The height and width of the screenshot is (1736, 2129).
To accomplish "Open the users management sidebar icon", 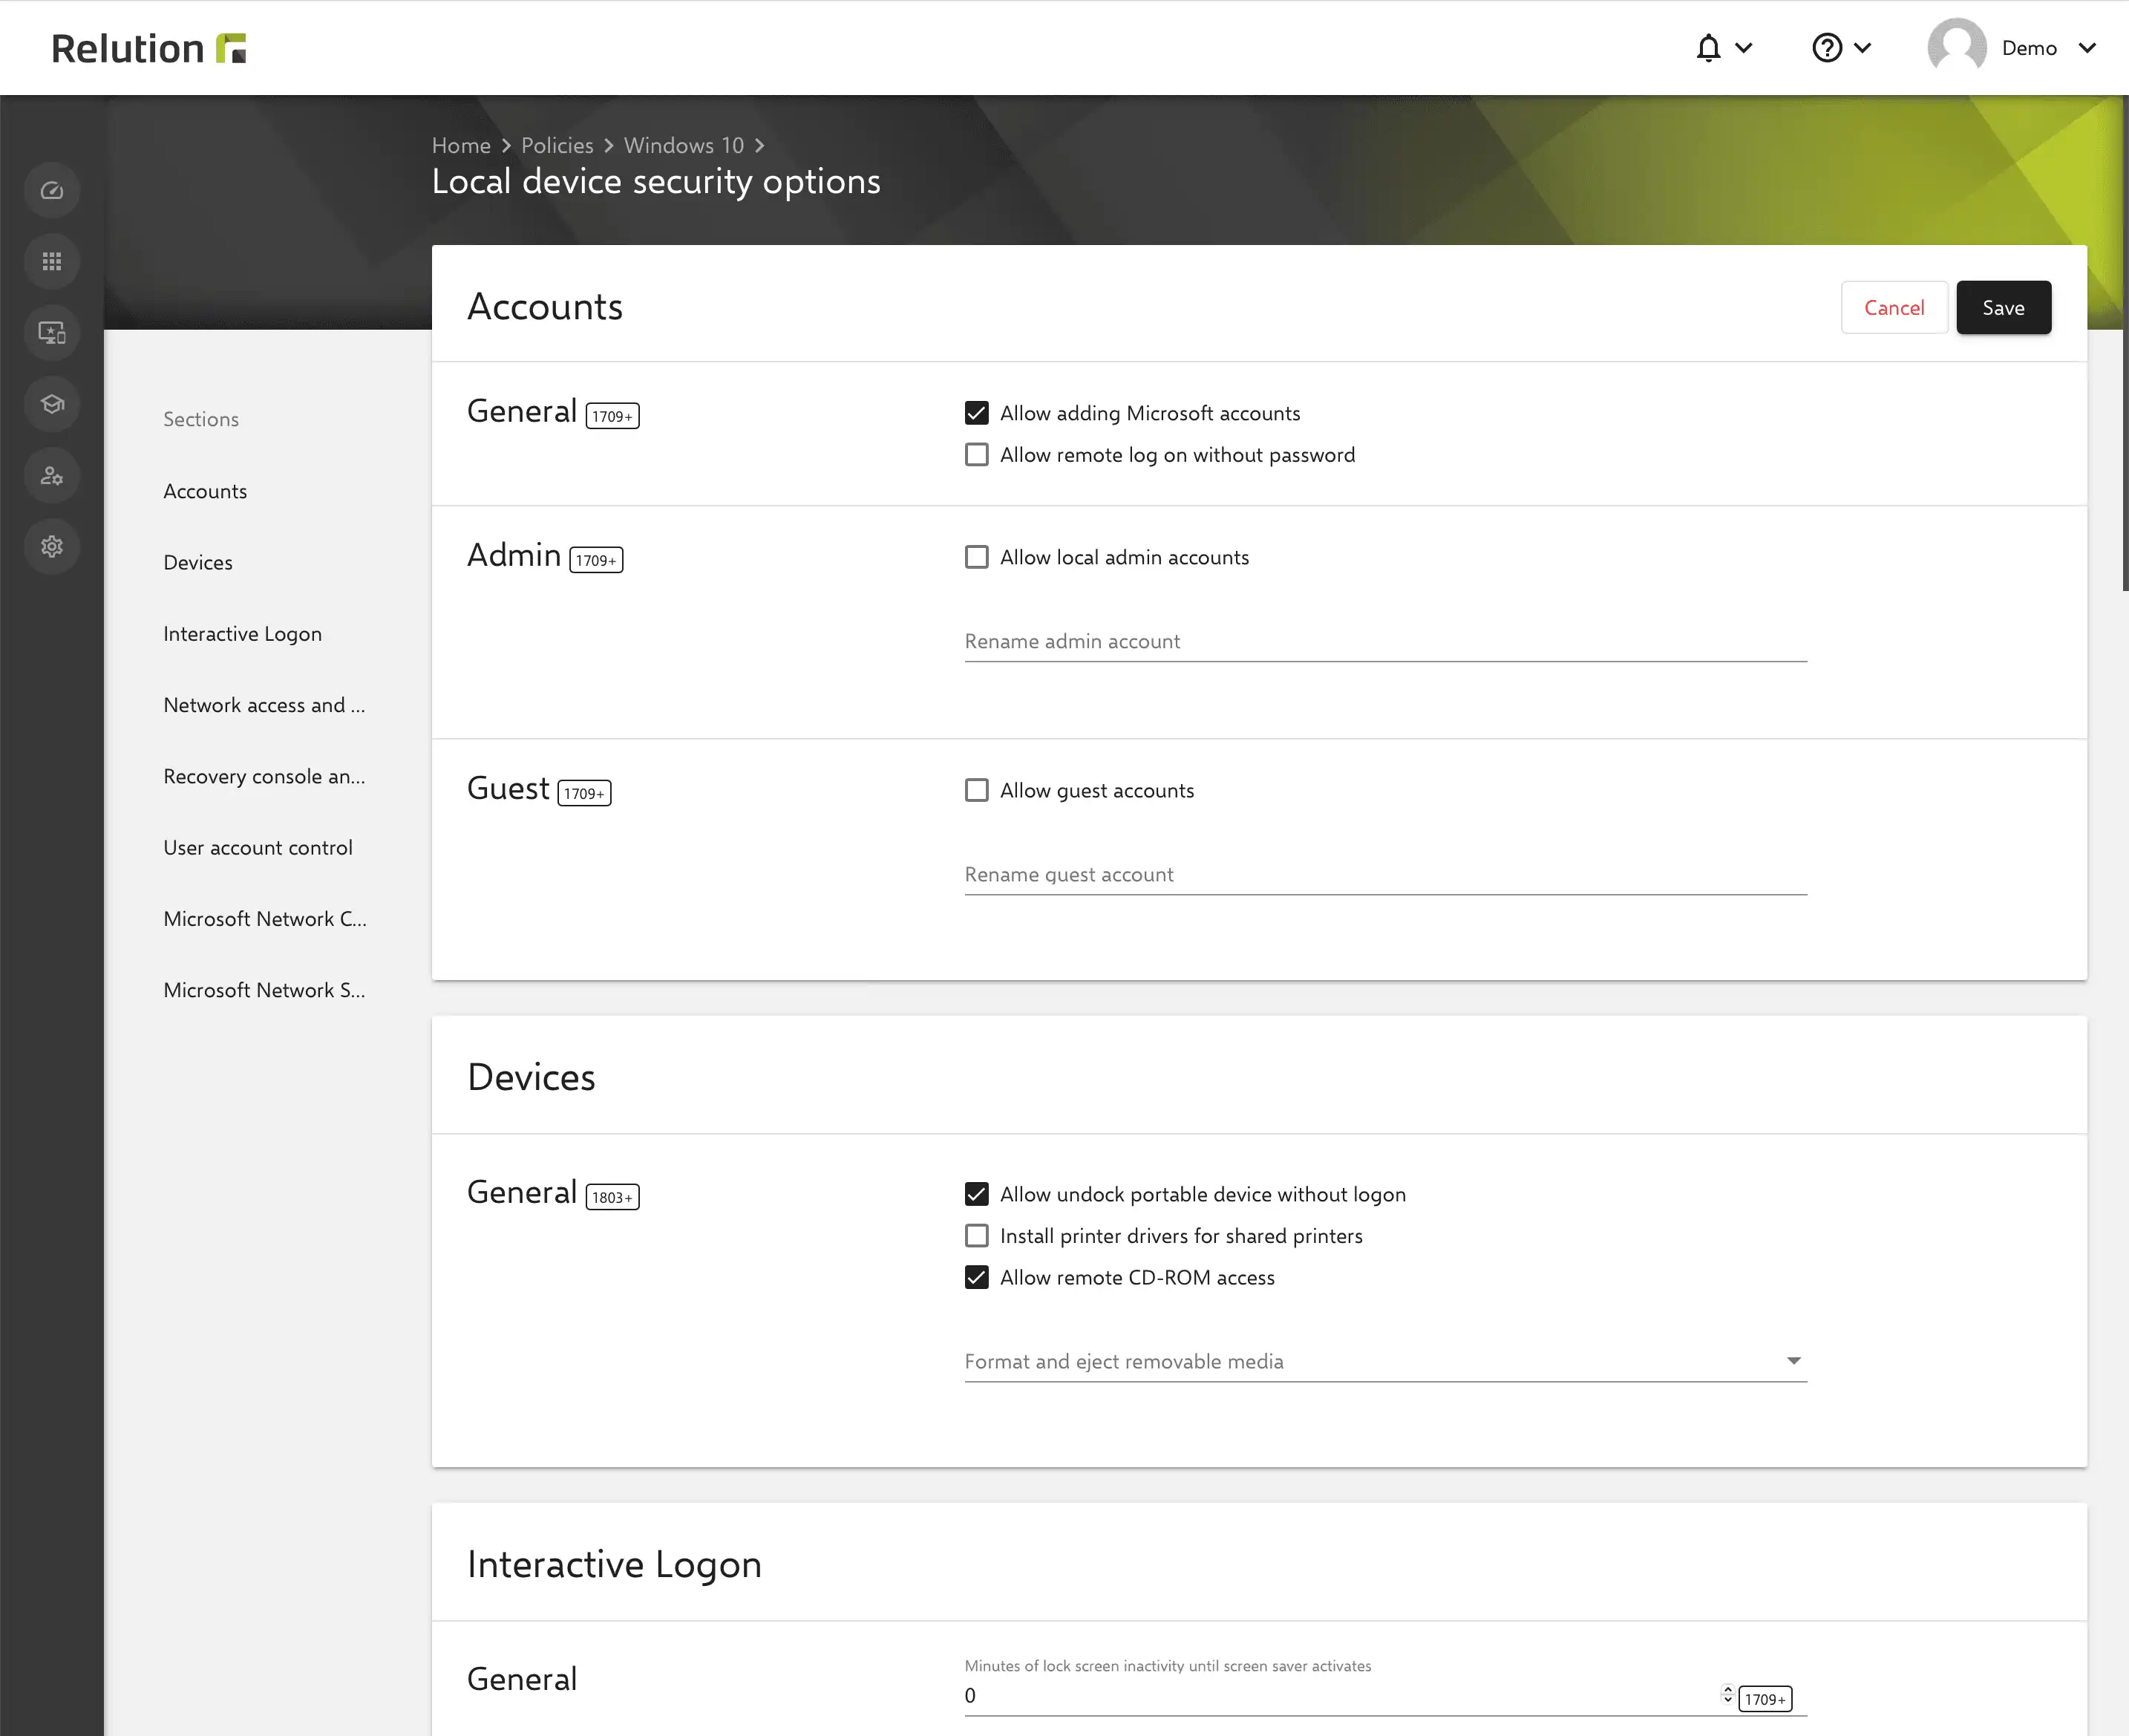I will point(52,475).
